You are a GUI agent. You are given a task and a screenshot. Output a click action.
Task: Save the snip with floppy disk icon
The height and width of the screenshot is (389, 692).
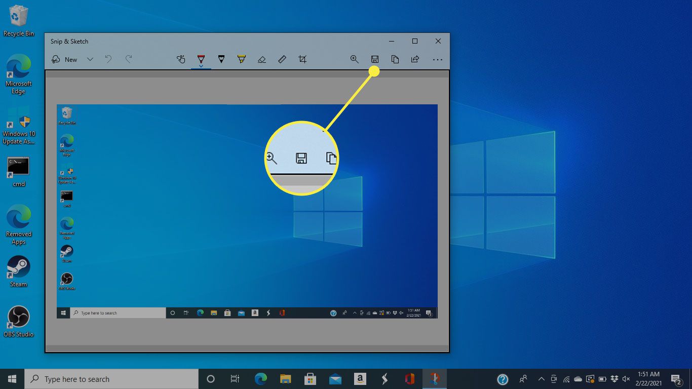point(375,59)
